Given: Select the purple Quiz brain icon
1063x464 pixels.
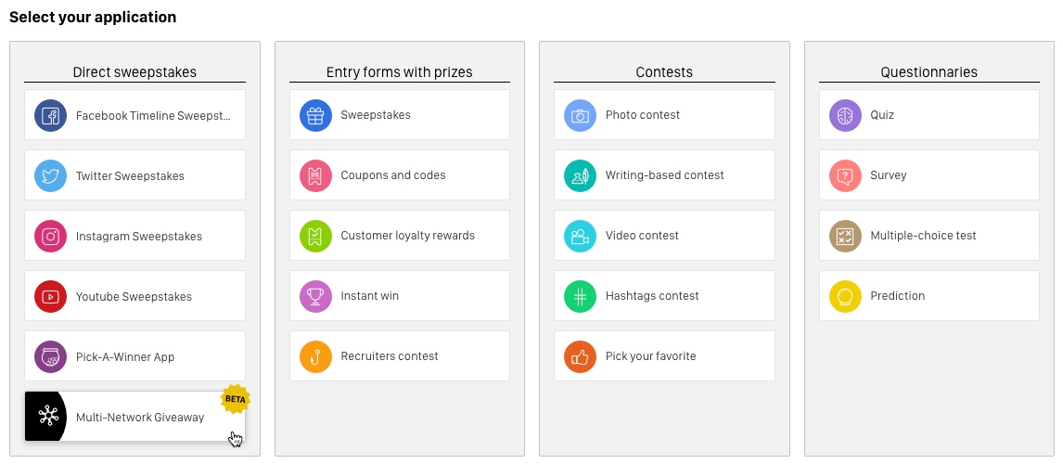Looking at the screenshot, I should [x=845, y=115].
